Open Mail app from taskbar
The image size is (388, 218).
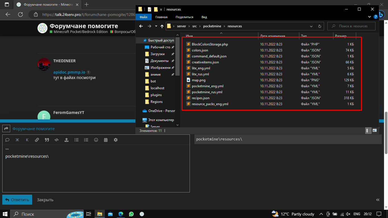(x=110, y=214)
